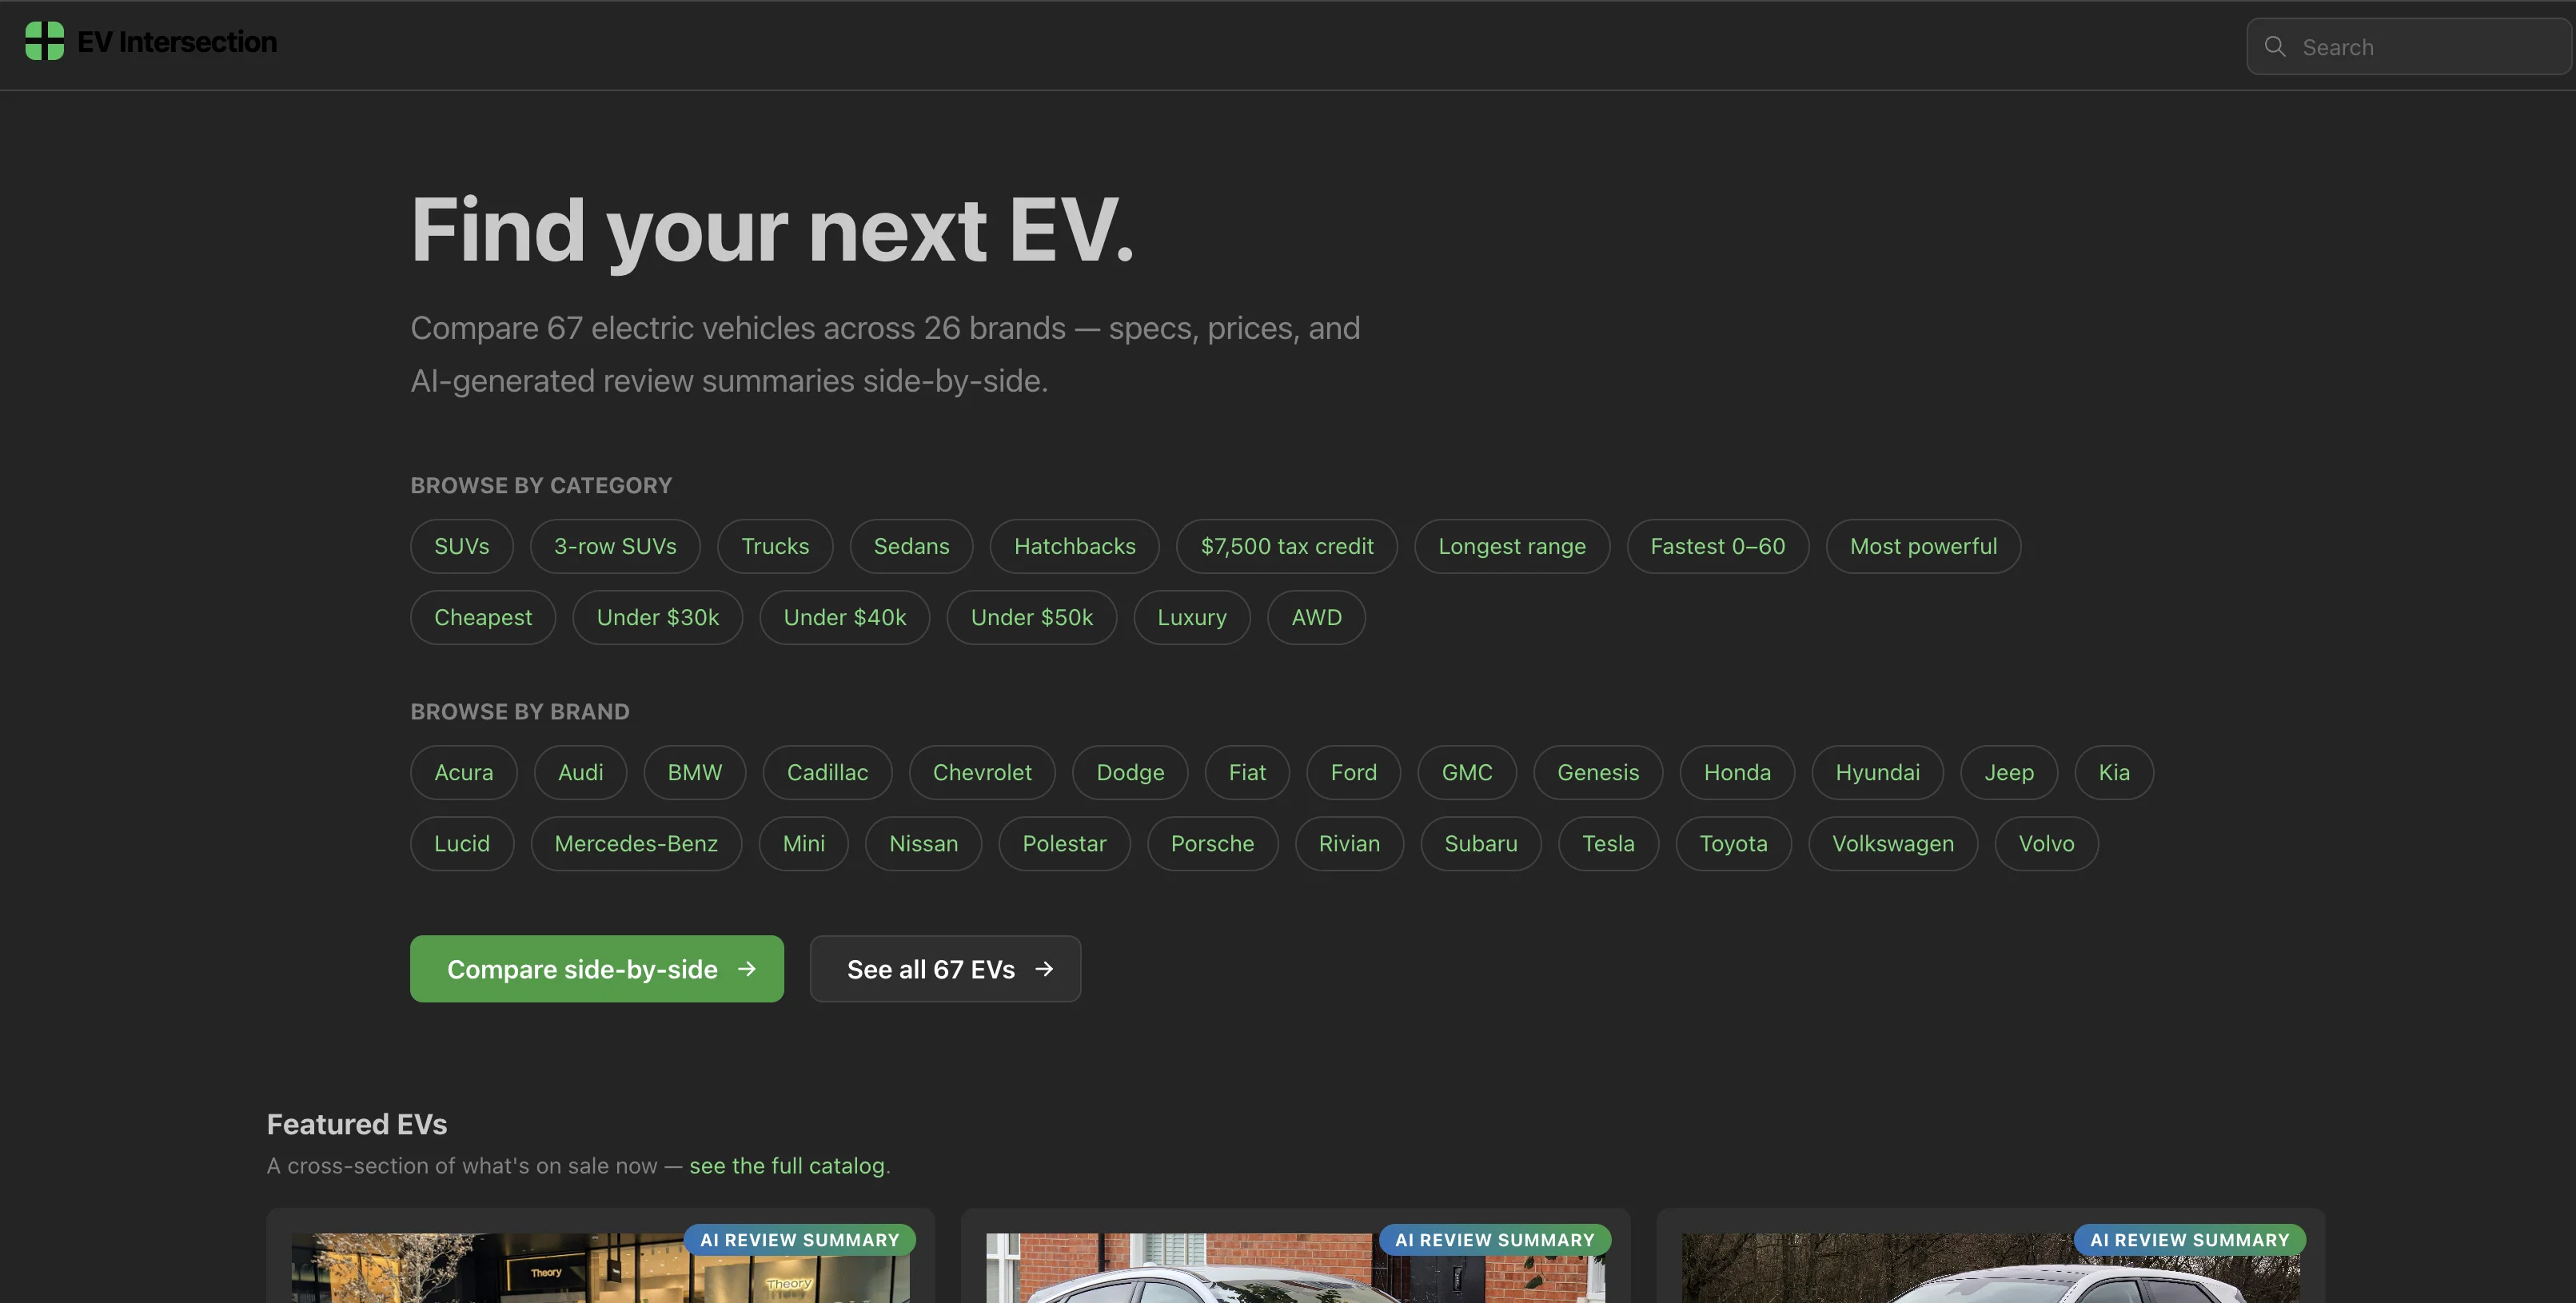
Task: Open the EV Intersection home link text
Action: (177, 42)
